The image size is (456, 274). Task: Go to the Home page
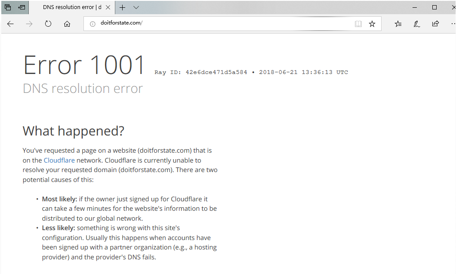67,24
